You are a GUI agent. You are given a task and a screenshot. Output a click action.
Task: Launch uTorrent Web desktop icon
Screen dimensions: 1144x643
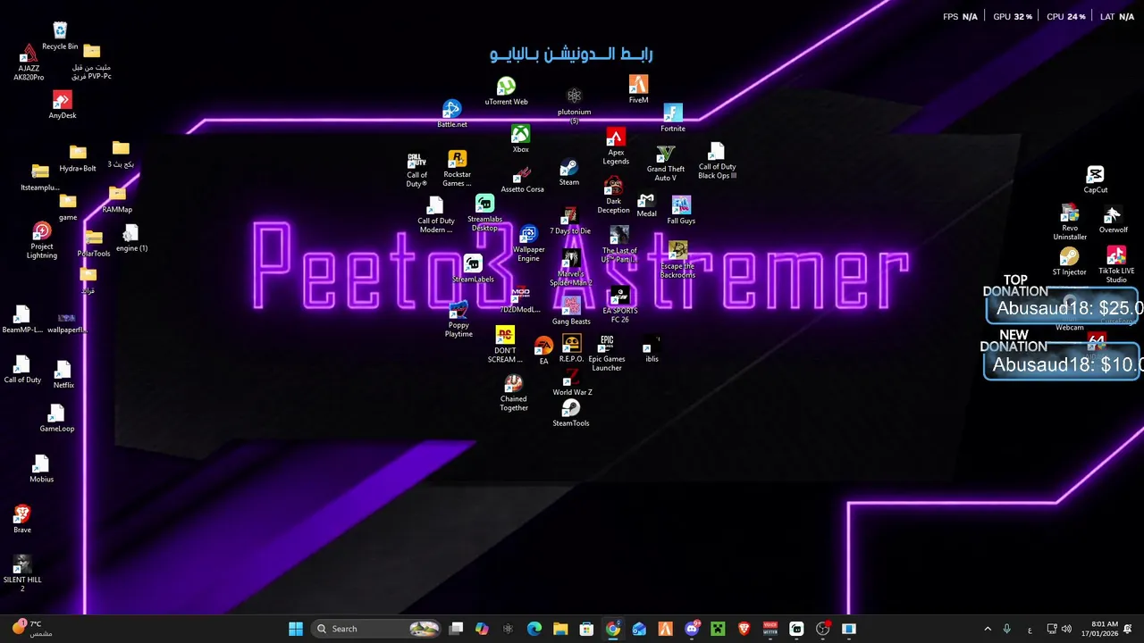coord(506,91)
